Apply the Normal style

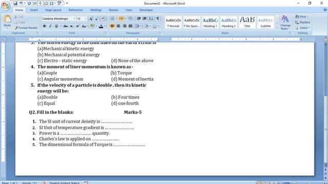pos(173,22)
